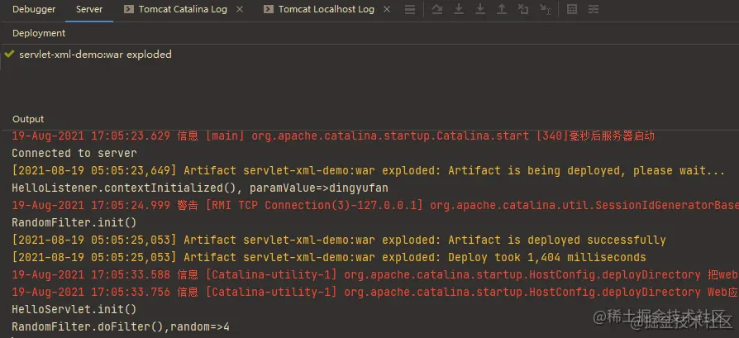Select the Server tab
Screen dimensions: 739x338
pyautogui.click(x=89, y=9)
